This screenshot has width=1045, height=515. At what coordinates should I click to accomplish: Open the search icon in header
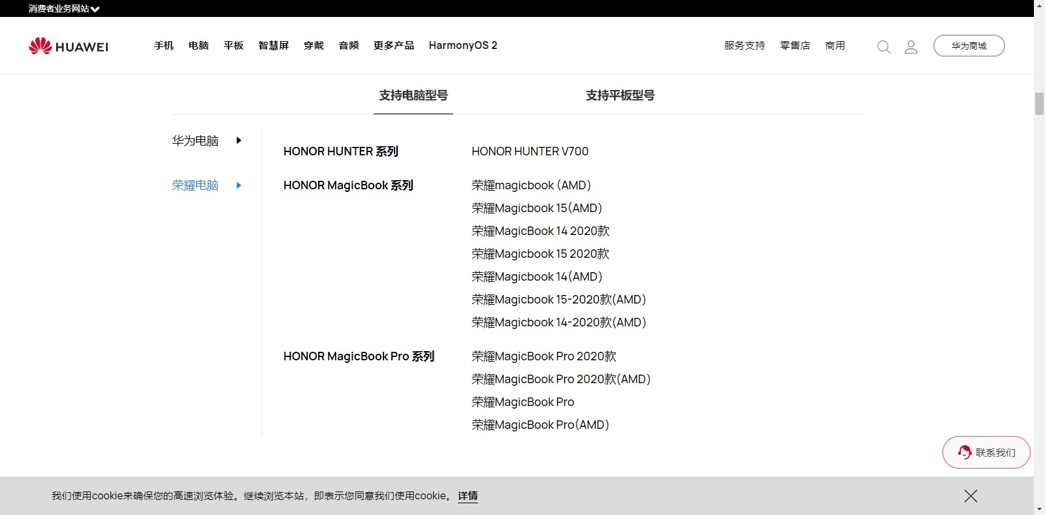pyautogui.click(x=884, y=46)
